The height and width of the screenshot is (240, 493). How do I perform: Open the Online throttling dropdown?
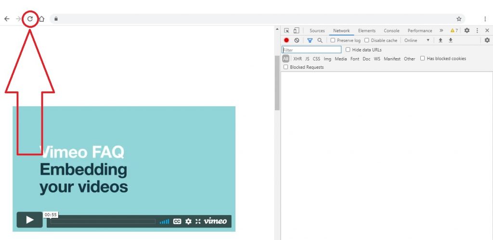pos(417,40)
